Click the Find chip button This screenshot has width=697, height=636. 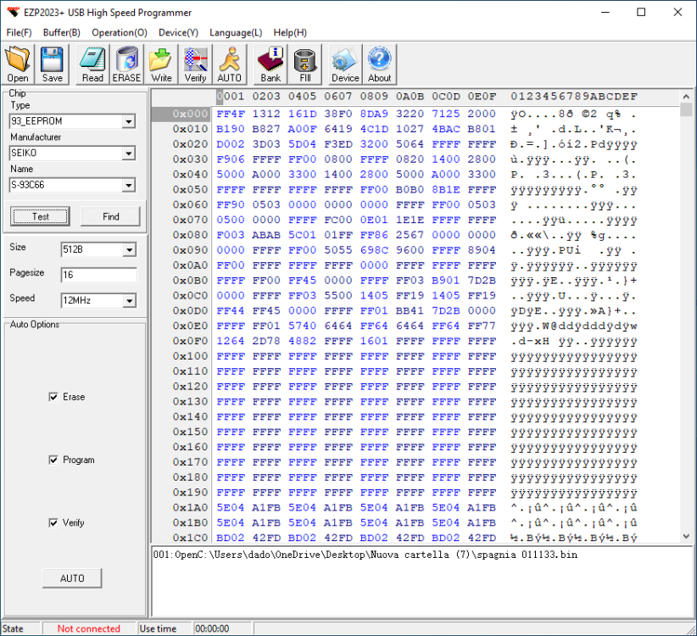point(110,216)
